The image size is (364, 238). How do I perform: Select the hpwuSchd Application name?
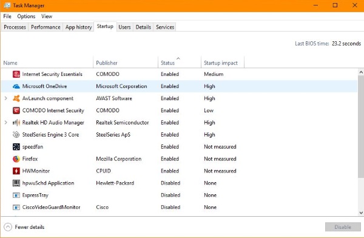(48, 183)
